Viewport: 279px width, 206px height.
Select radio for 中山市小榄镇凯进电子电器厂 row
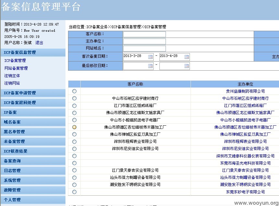(75, 120)
